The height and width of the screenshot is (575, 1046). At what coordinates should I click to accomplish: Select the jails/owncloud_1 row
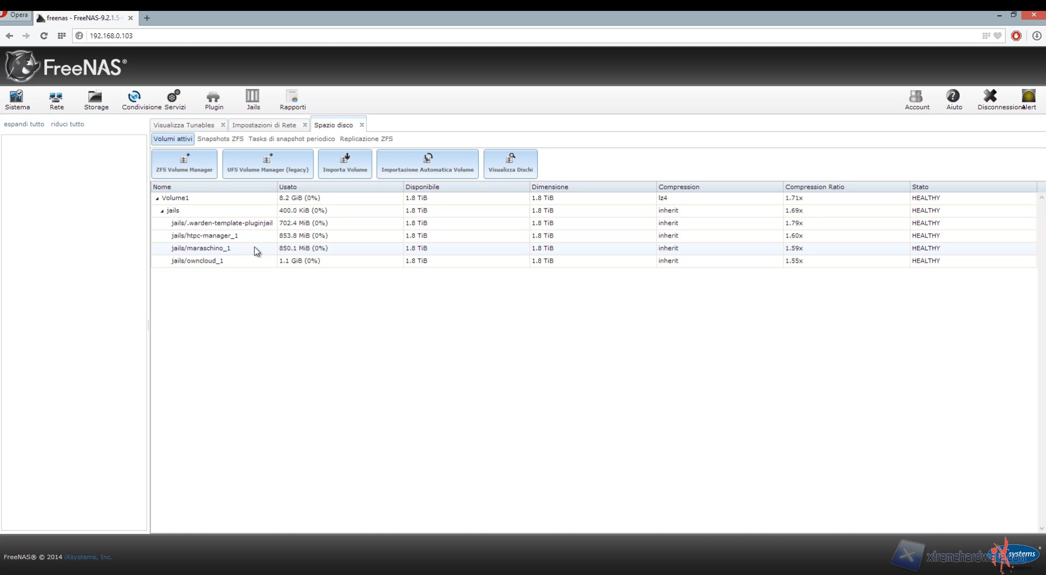tap(197, 261)
